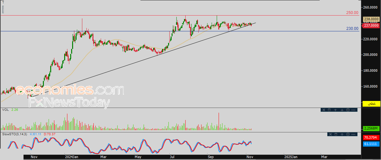Click the yellow خطي chart-type label
This screenshot has width=381, height=160.
(371, 104)
